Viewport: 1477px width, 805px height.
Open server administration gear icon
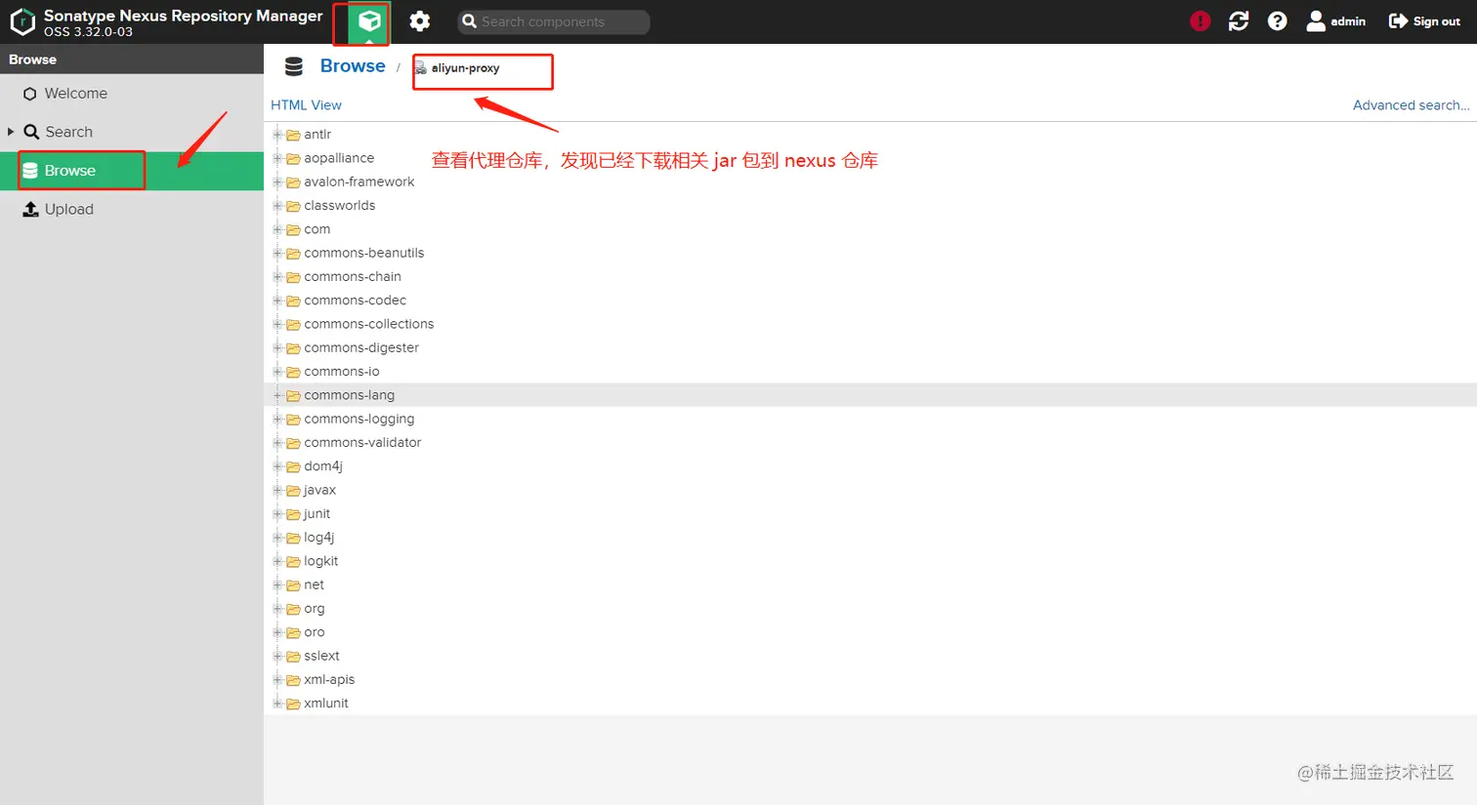tap(419, 21)
